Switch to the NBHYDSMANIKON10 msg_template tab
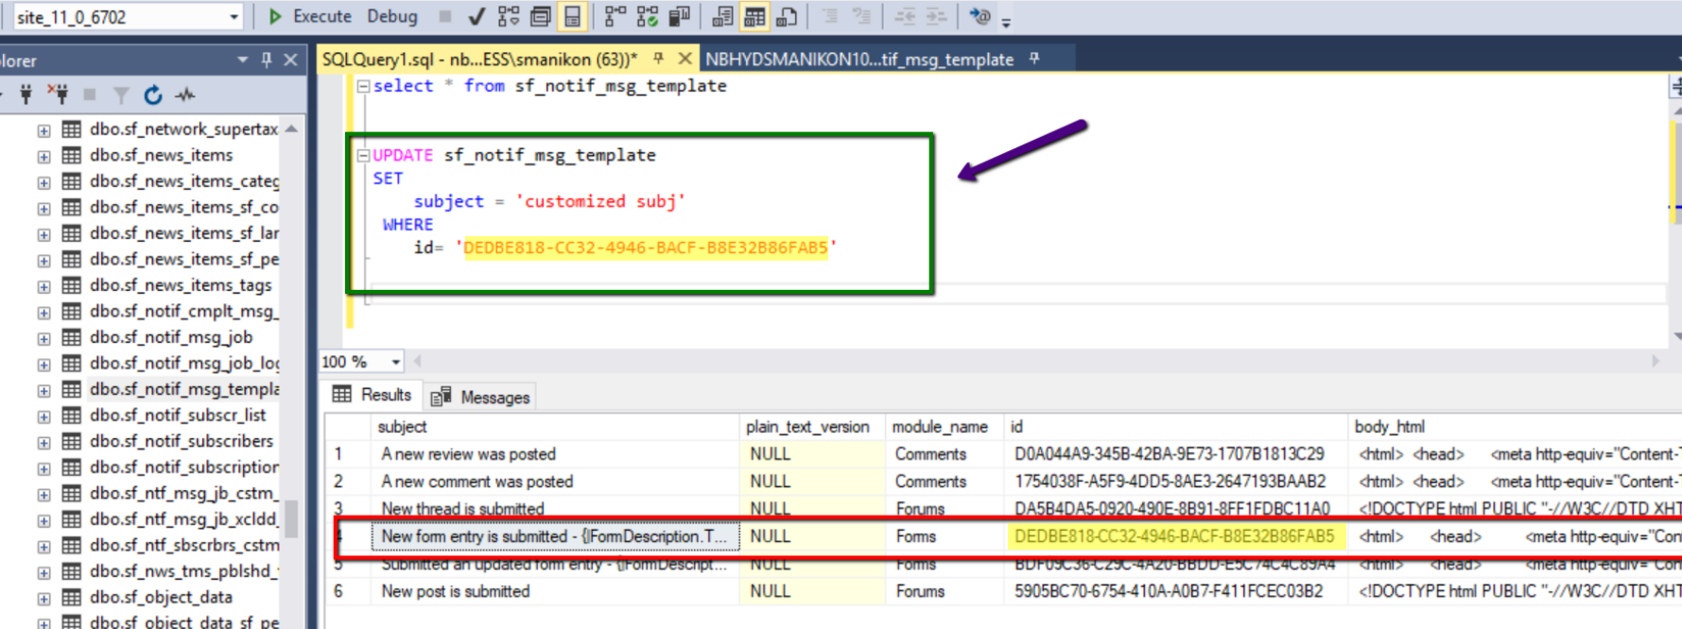 [859, 59]
